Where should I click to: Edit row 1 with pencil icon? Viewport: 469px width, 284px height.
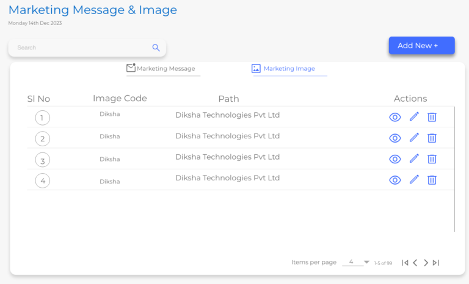[x=414, y=117]
